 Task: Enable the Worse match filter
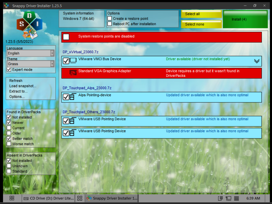(x=9, y=144)
